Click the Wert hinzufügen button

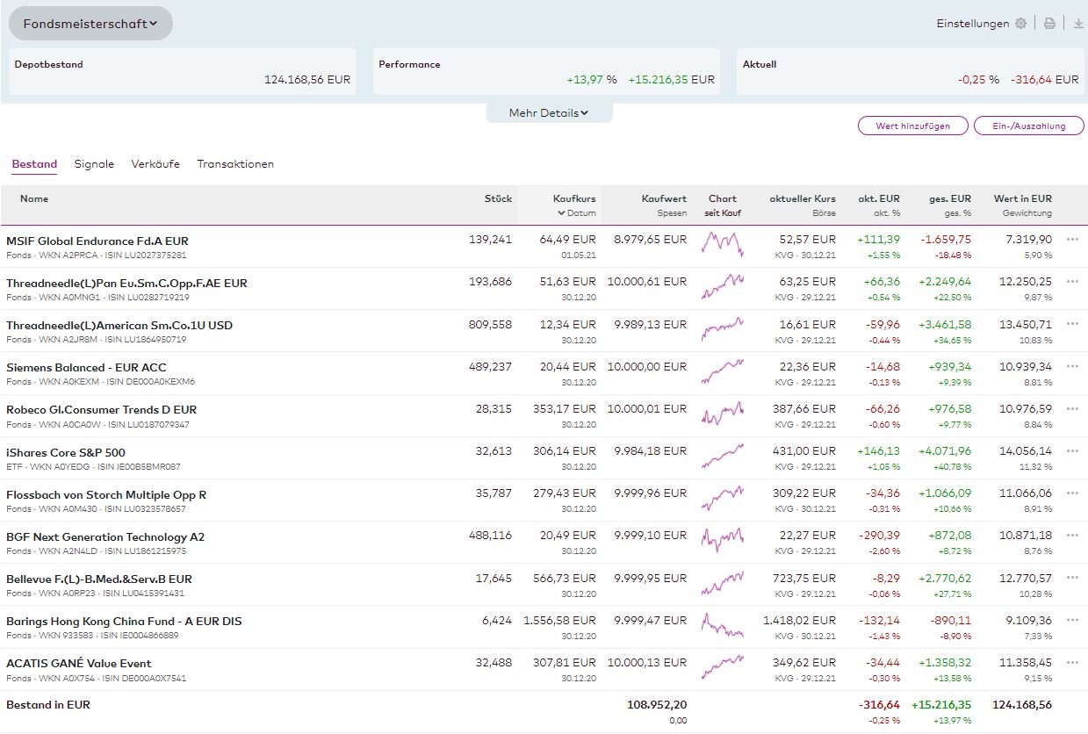click(x=912, y=126)
